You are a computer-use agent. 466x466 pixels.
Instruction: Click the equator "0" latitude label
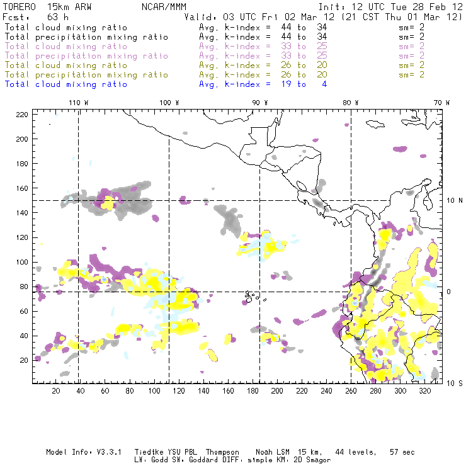click(449, 292)
